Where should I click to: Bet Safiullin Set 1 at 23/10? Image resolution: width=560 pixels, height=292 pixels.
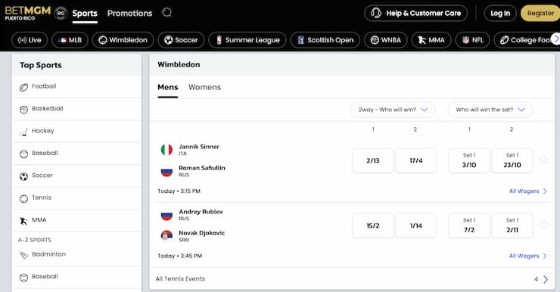(512, 160)
